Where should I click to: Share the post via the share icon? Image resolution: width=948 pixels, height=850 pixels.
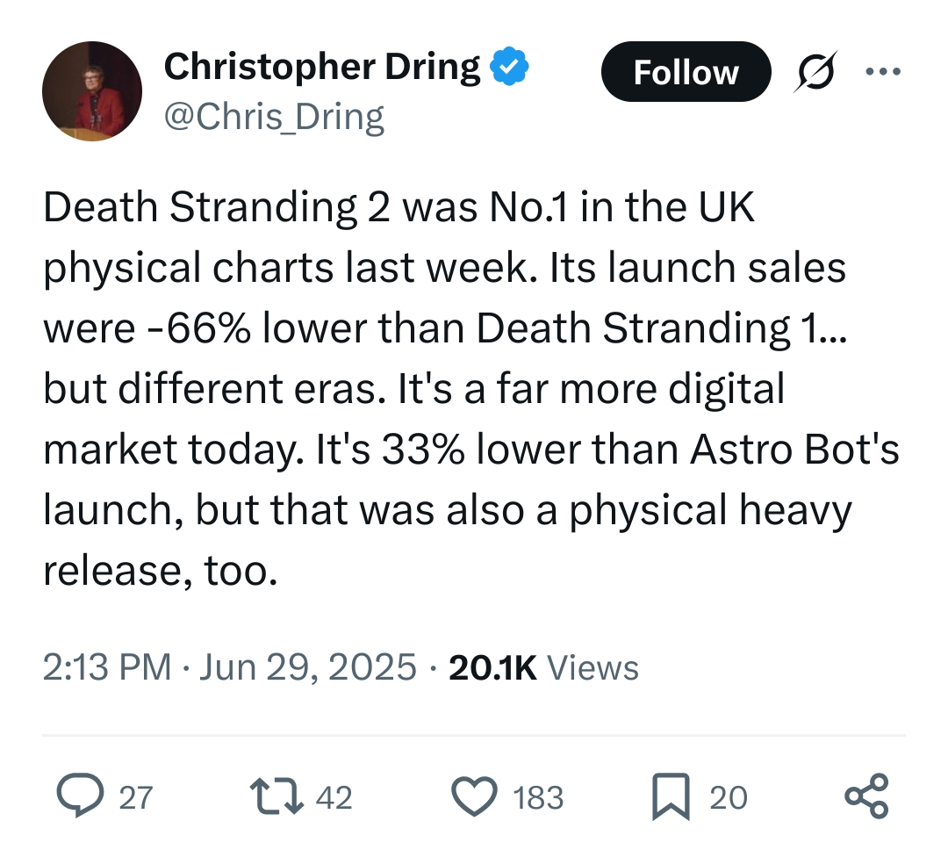866,796
